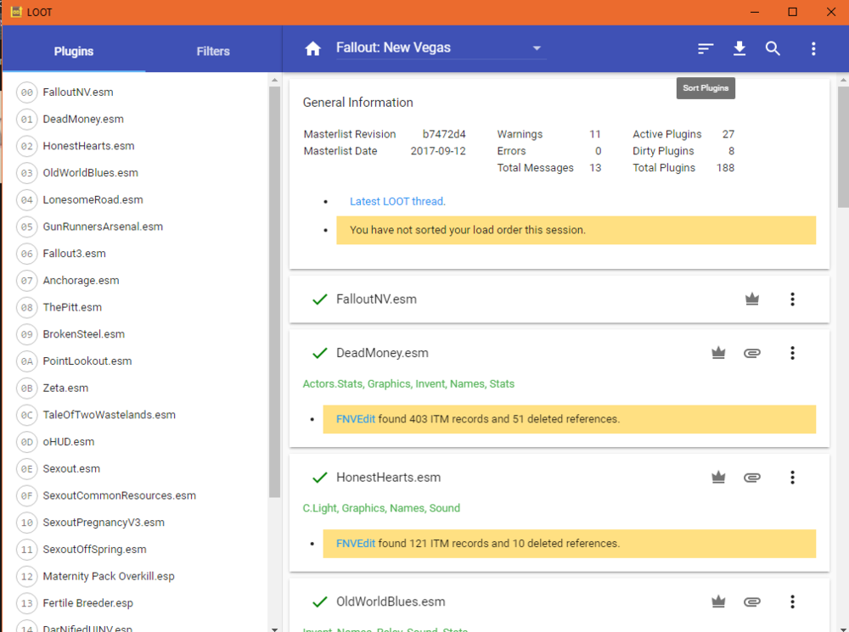
Task: Click the green checkmark on DeadMoney.esm card
Action: pos(320,354)
